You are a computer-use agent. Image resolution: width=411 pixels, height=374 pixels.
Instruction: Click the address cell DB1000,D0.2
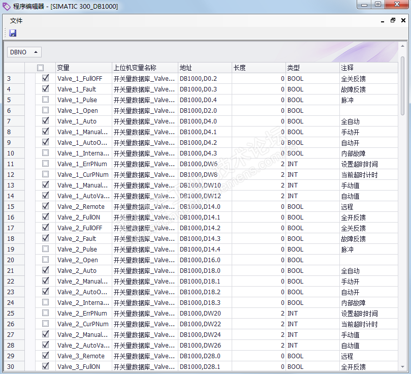pyautogui.click(x=205, y=78)
